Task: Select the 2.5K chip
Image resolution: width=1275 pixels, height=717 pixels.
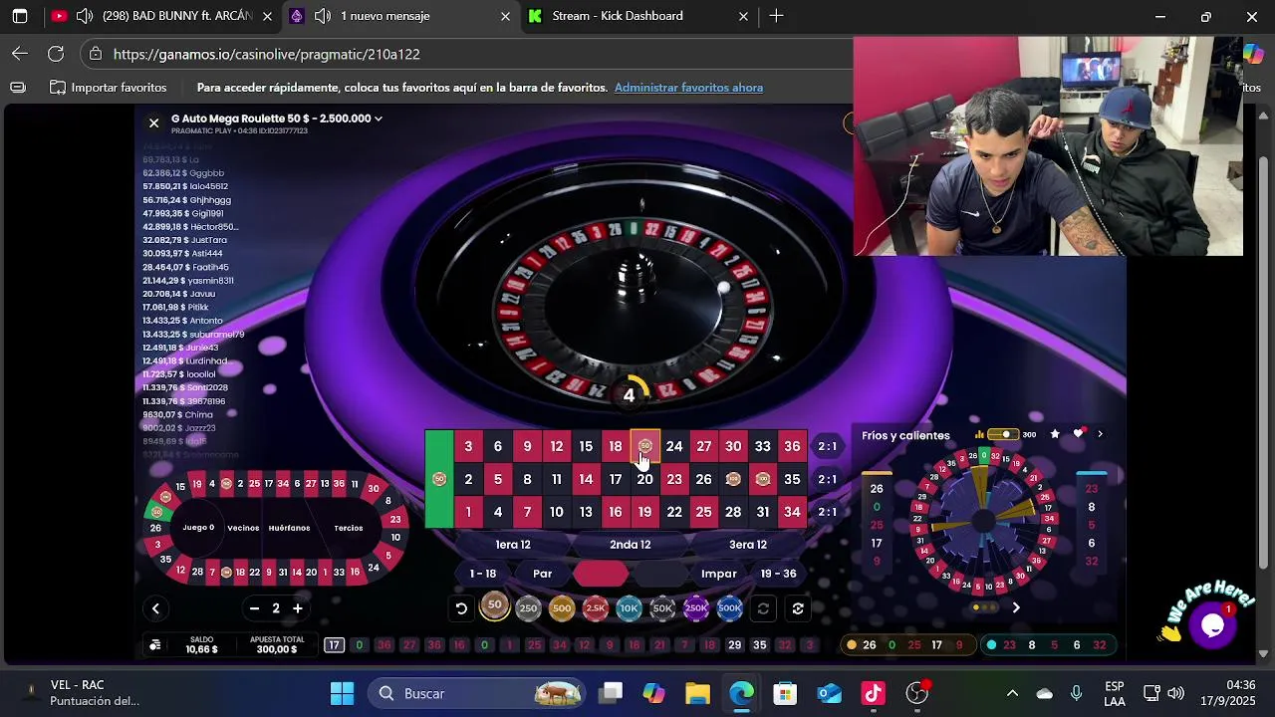Action: coord(596,608)
